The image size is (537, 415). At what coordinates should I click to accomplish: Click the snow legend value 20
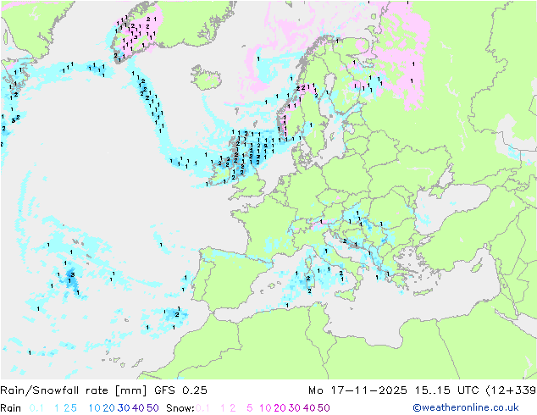[x=280, y=408]
